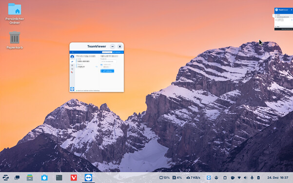
Task: Launch the Files manager from taskbar
Action: tap(30, 177)
